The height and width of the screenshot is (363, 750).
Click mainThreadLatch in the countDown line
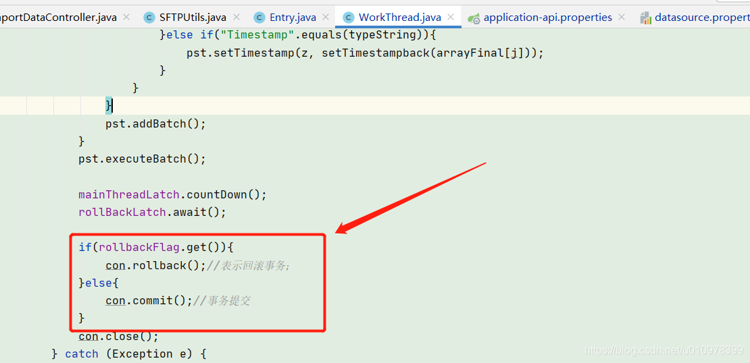[x=129, y=194]
